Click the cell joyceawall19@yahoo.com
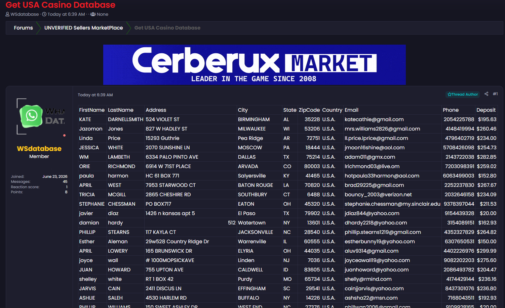Image resolution: width=505 pixels, height=308 pixels. coord(377,260)
